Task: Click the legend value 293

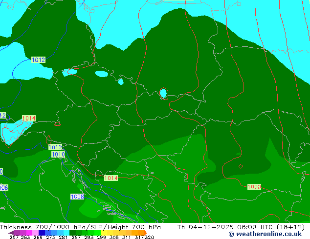Action: tap(89, 237)
